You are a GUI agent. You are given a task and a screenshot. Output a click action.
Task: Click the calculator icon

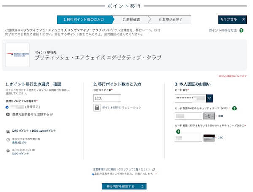coord(97,108)
